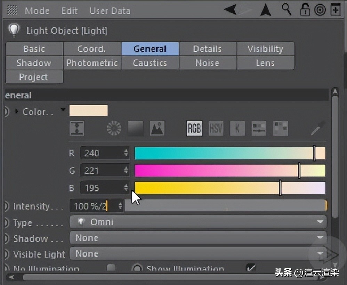347x285 pixels.
Task: Select the gradient color picker icon
Action: click(x=136, y=128)
